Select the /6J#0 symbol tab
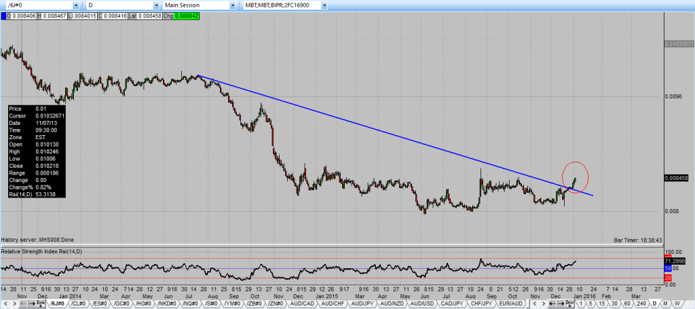 tap(57, 304)
